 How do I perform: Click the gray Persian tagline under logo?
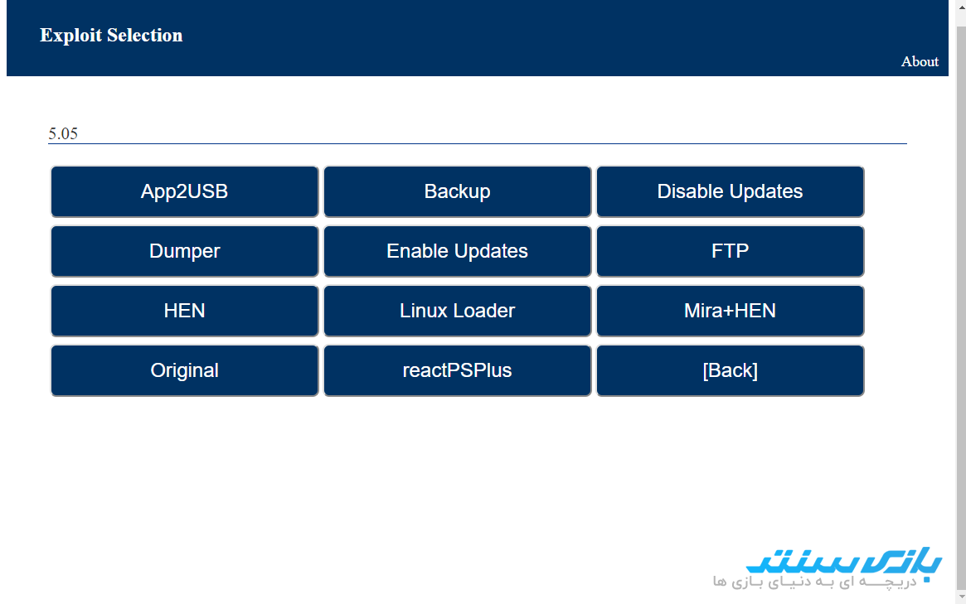(x=814, y=582)
